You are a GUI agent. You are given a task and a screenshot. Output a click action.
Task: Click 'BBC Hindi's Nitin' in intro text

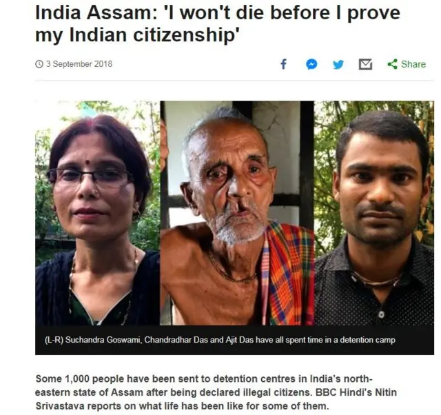point(356,392)
